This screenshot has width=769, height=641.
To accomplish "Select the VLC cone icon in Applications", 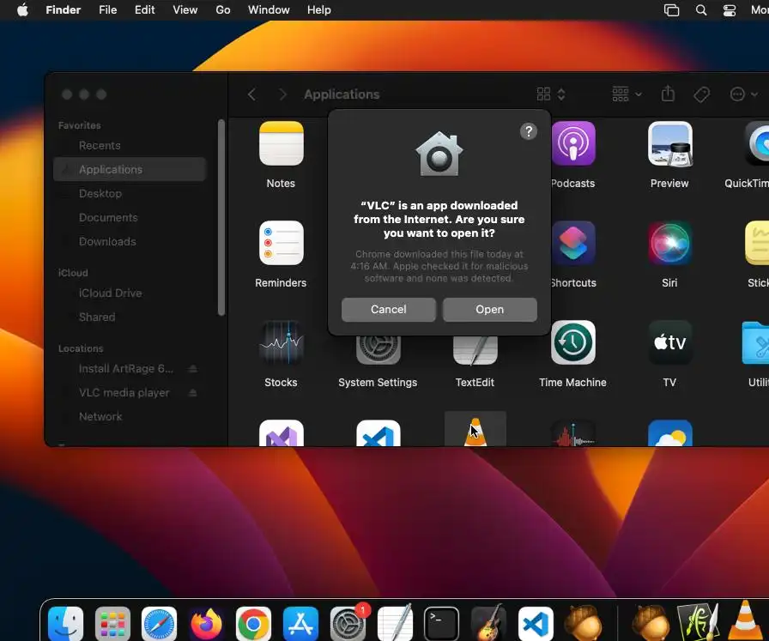I will [x=475, y=432].
